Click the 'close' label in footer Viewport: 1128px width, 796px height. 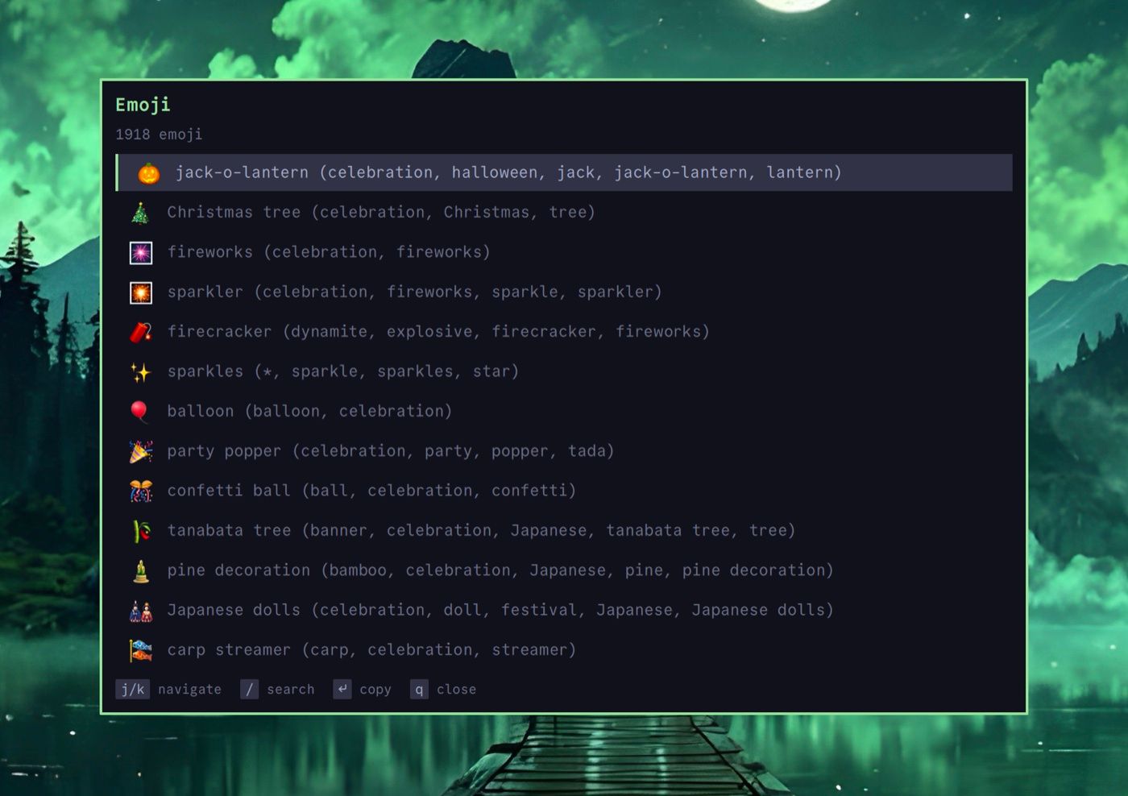(457, 690)
